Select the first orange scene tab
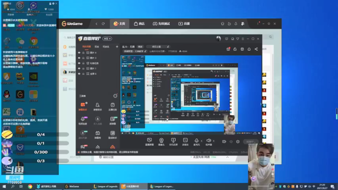Viewport: 338px width, 190px height. pos(87,47)
